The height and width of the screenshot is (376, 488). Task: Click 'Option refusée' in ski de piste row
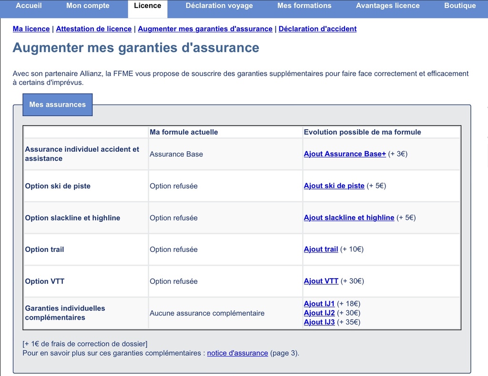pyautogui.click(x=173, y=186)
